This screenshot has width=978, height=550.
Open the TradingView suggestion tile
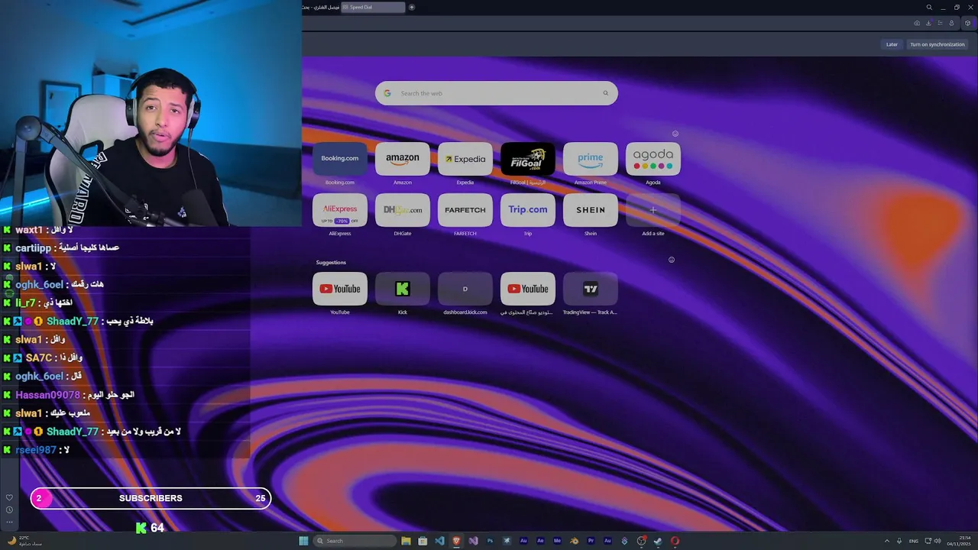tap(591, 289)
